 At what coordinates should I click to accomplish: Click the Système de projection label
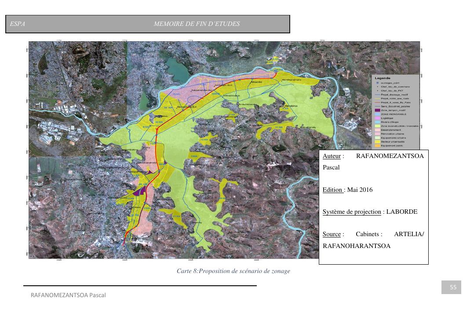(x=352, y=212)
